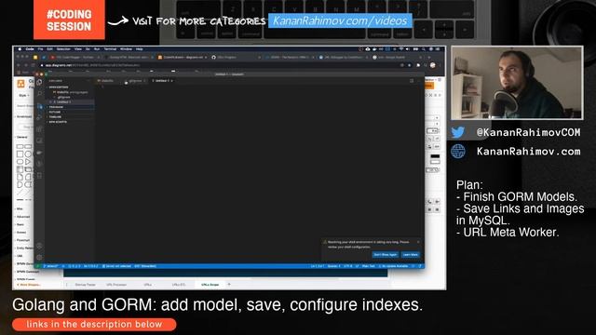Click the git branch status bar item
Viewport: 596px width, 335px height.
(52, 266)
